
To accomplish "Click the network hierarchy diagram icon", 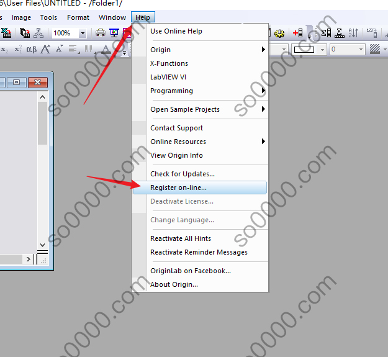I will [38, 33].
